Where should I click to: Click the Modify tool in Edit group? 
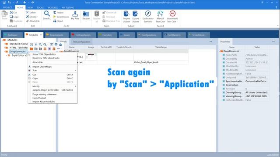pos(31,17)
